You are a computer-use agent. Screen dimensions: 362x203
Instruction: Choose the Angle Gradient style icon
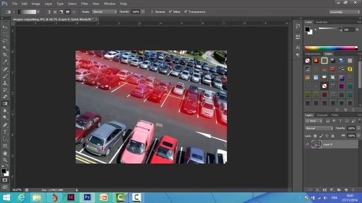click(x=61, y=12)
